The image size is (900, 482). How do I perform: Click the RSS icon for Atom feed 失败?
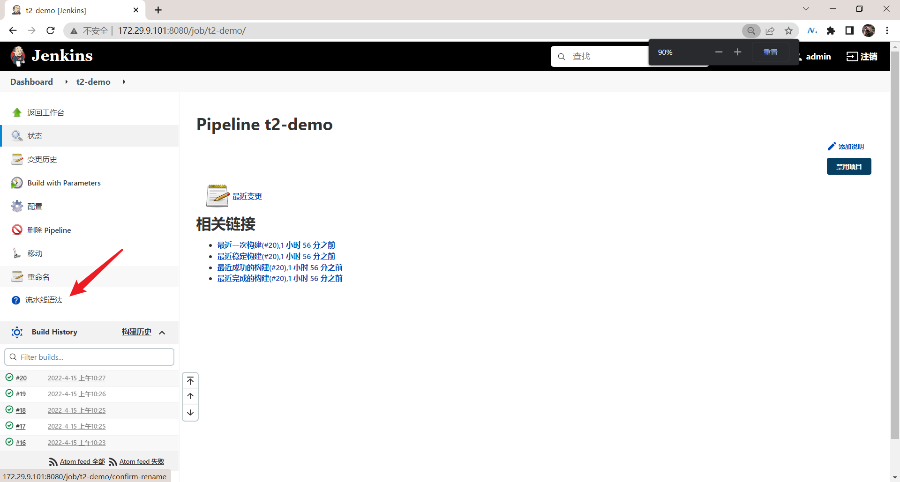113,462
